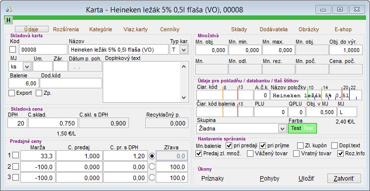The height and width of the screenshot is (191, 370).
Task: Open the Typ kar. dropdown
Action: click(x=184, y=50)
